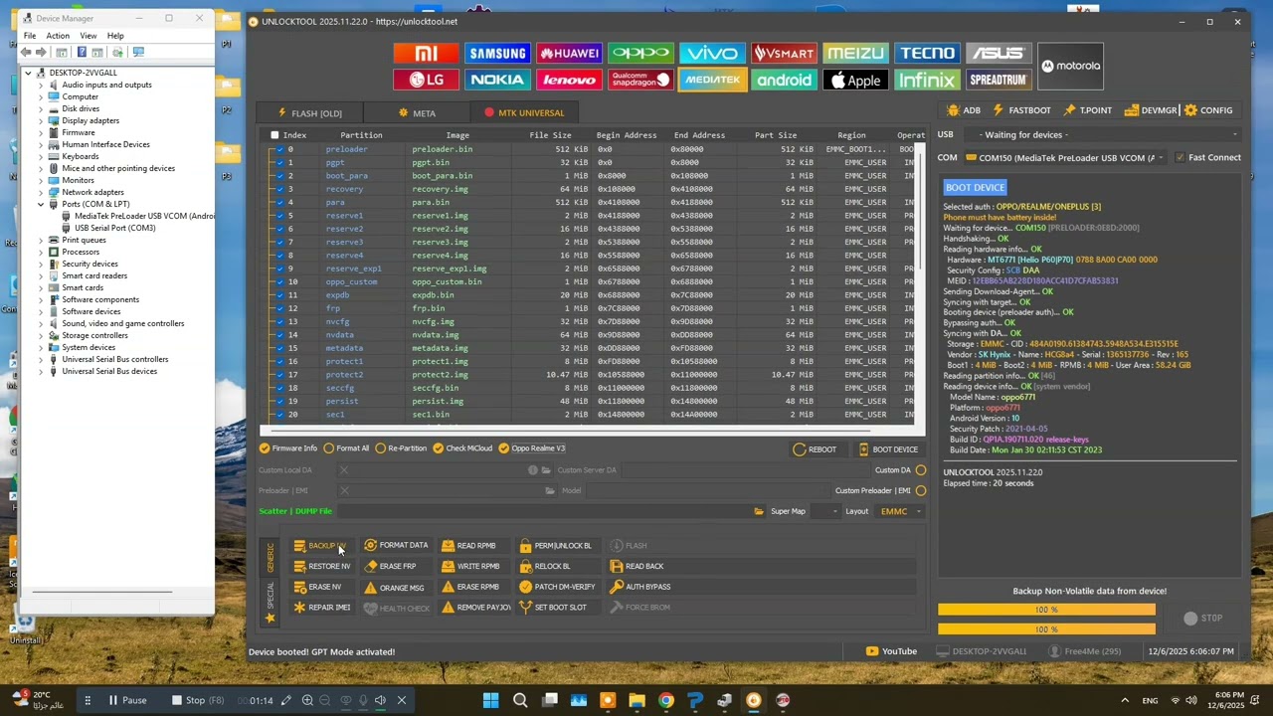Select the OPPO brand icon
Viewport: 1273px width, 716px height.
tap(640, 53)
